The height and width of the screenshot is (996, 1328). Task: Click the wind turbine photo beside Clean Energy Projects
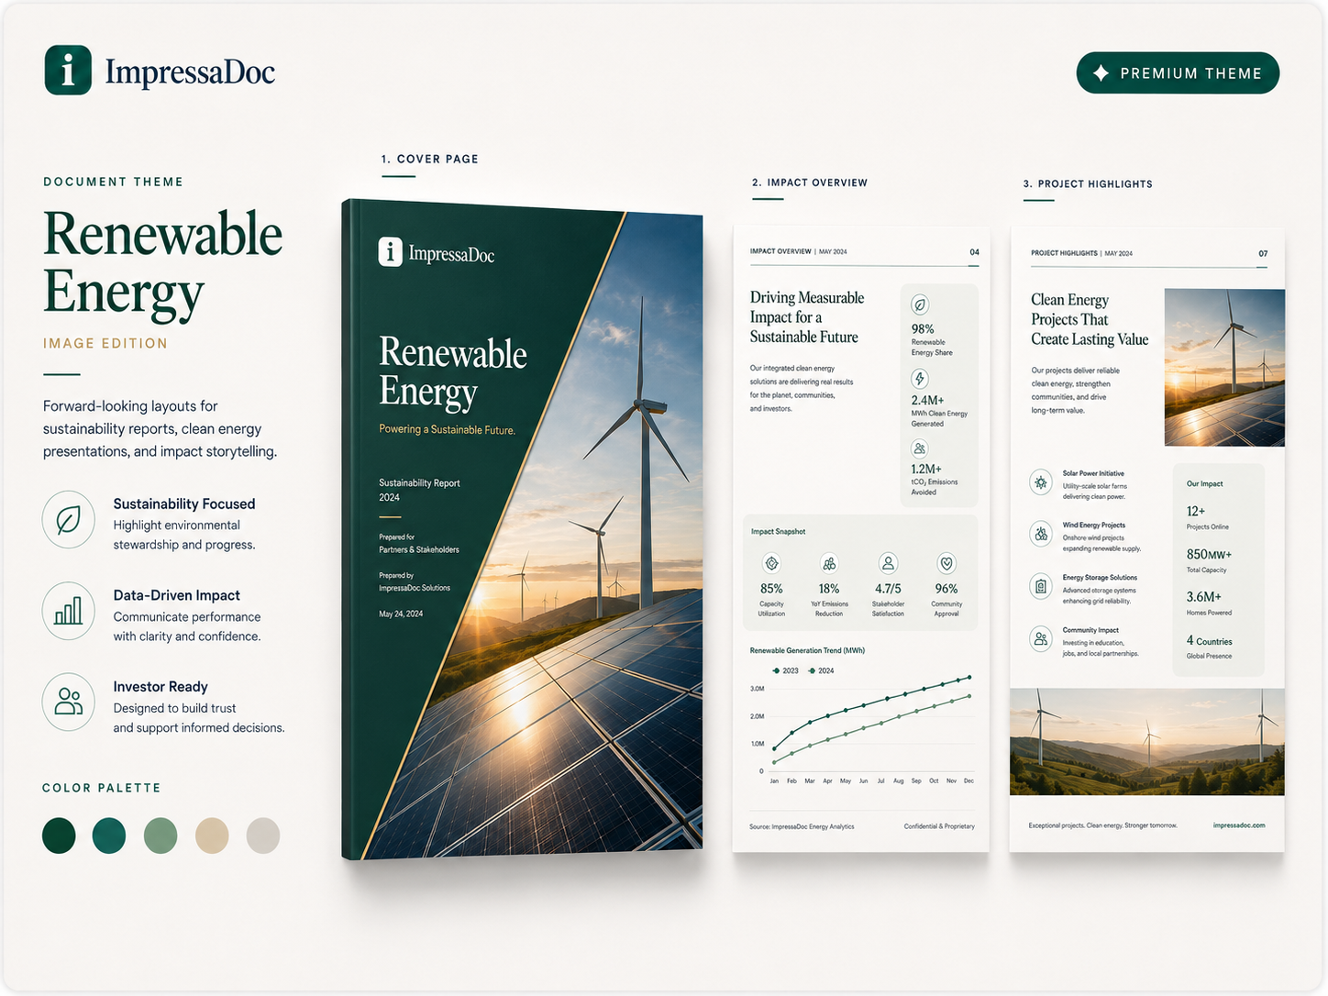click(x=1224, y=368)
